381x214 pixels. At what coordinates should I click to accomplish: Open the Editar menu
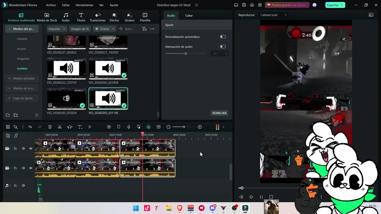coord(66,5)
